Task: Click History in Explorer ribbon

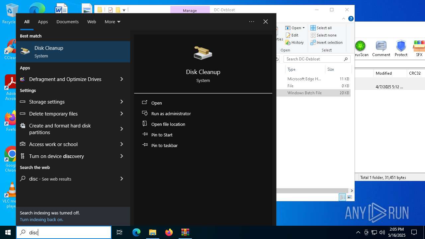Action: tap(295, 42)
